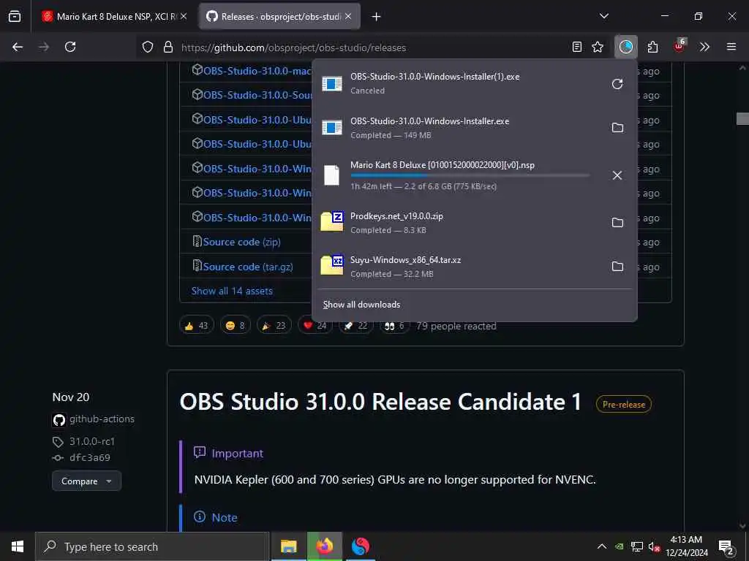Open commit dfc3a69
Viewport: 749px width, 561px height.
90,457
